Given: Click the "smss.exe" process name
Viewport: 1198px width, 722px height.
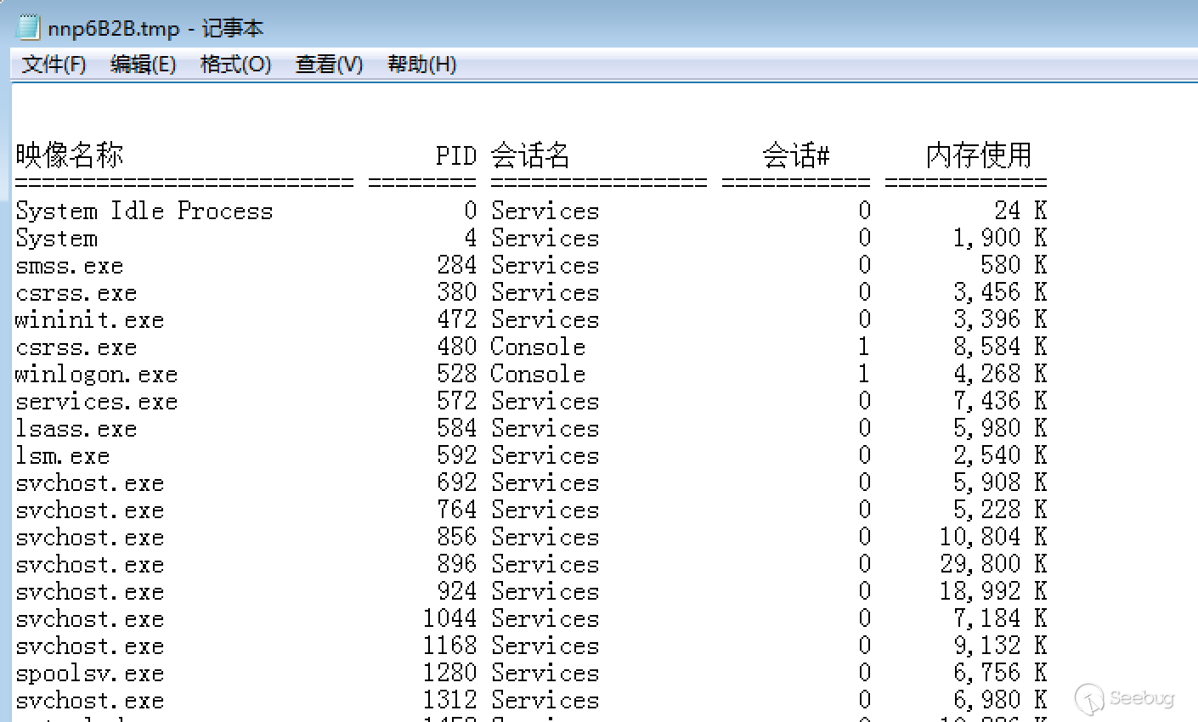Looking at the screenshot, I should click(70, 265).
